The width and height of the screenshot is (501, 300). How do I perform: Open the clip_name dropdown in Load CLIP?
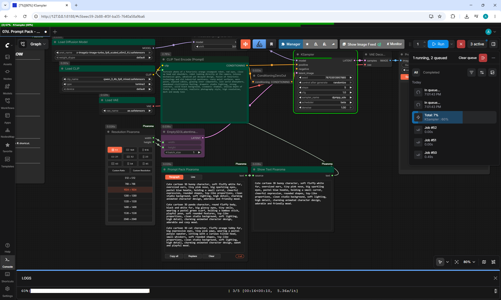point(107,79)
